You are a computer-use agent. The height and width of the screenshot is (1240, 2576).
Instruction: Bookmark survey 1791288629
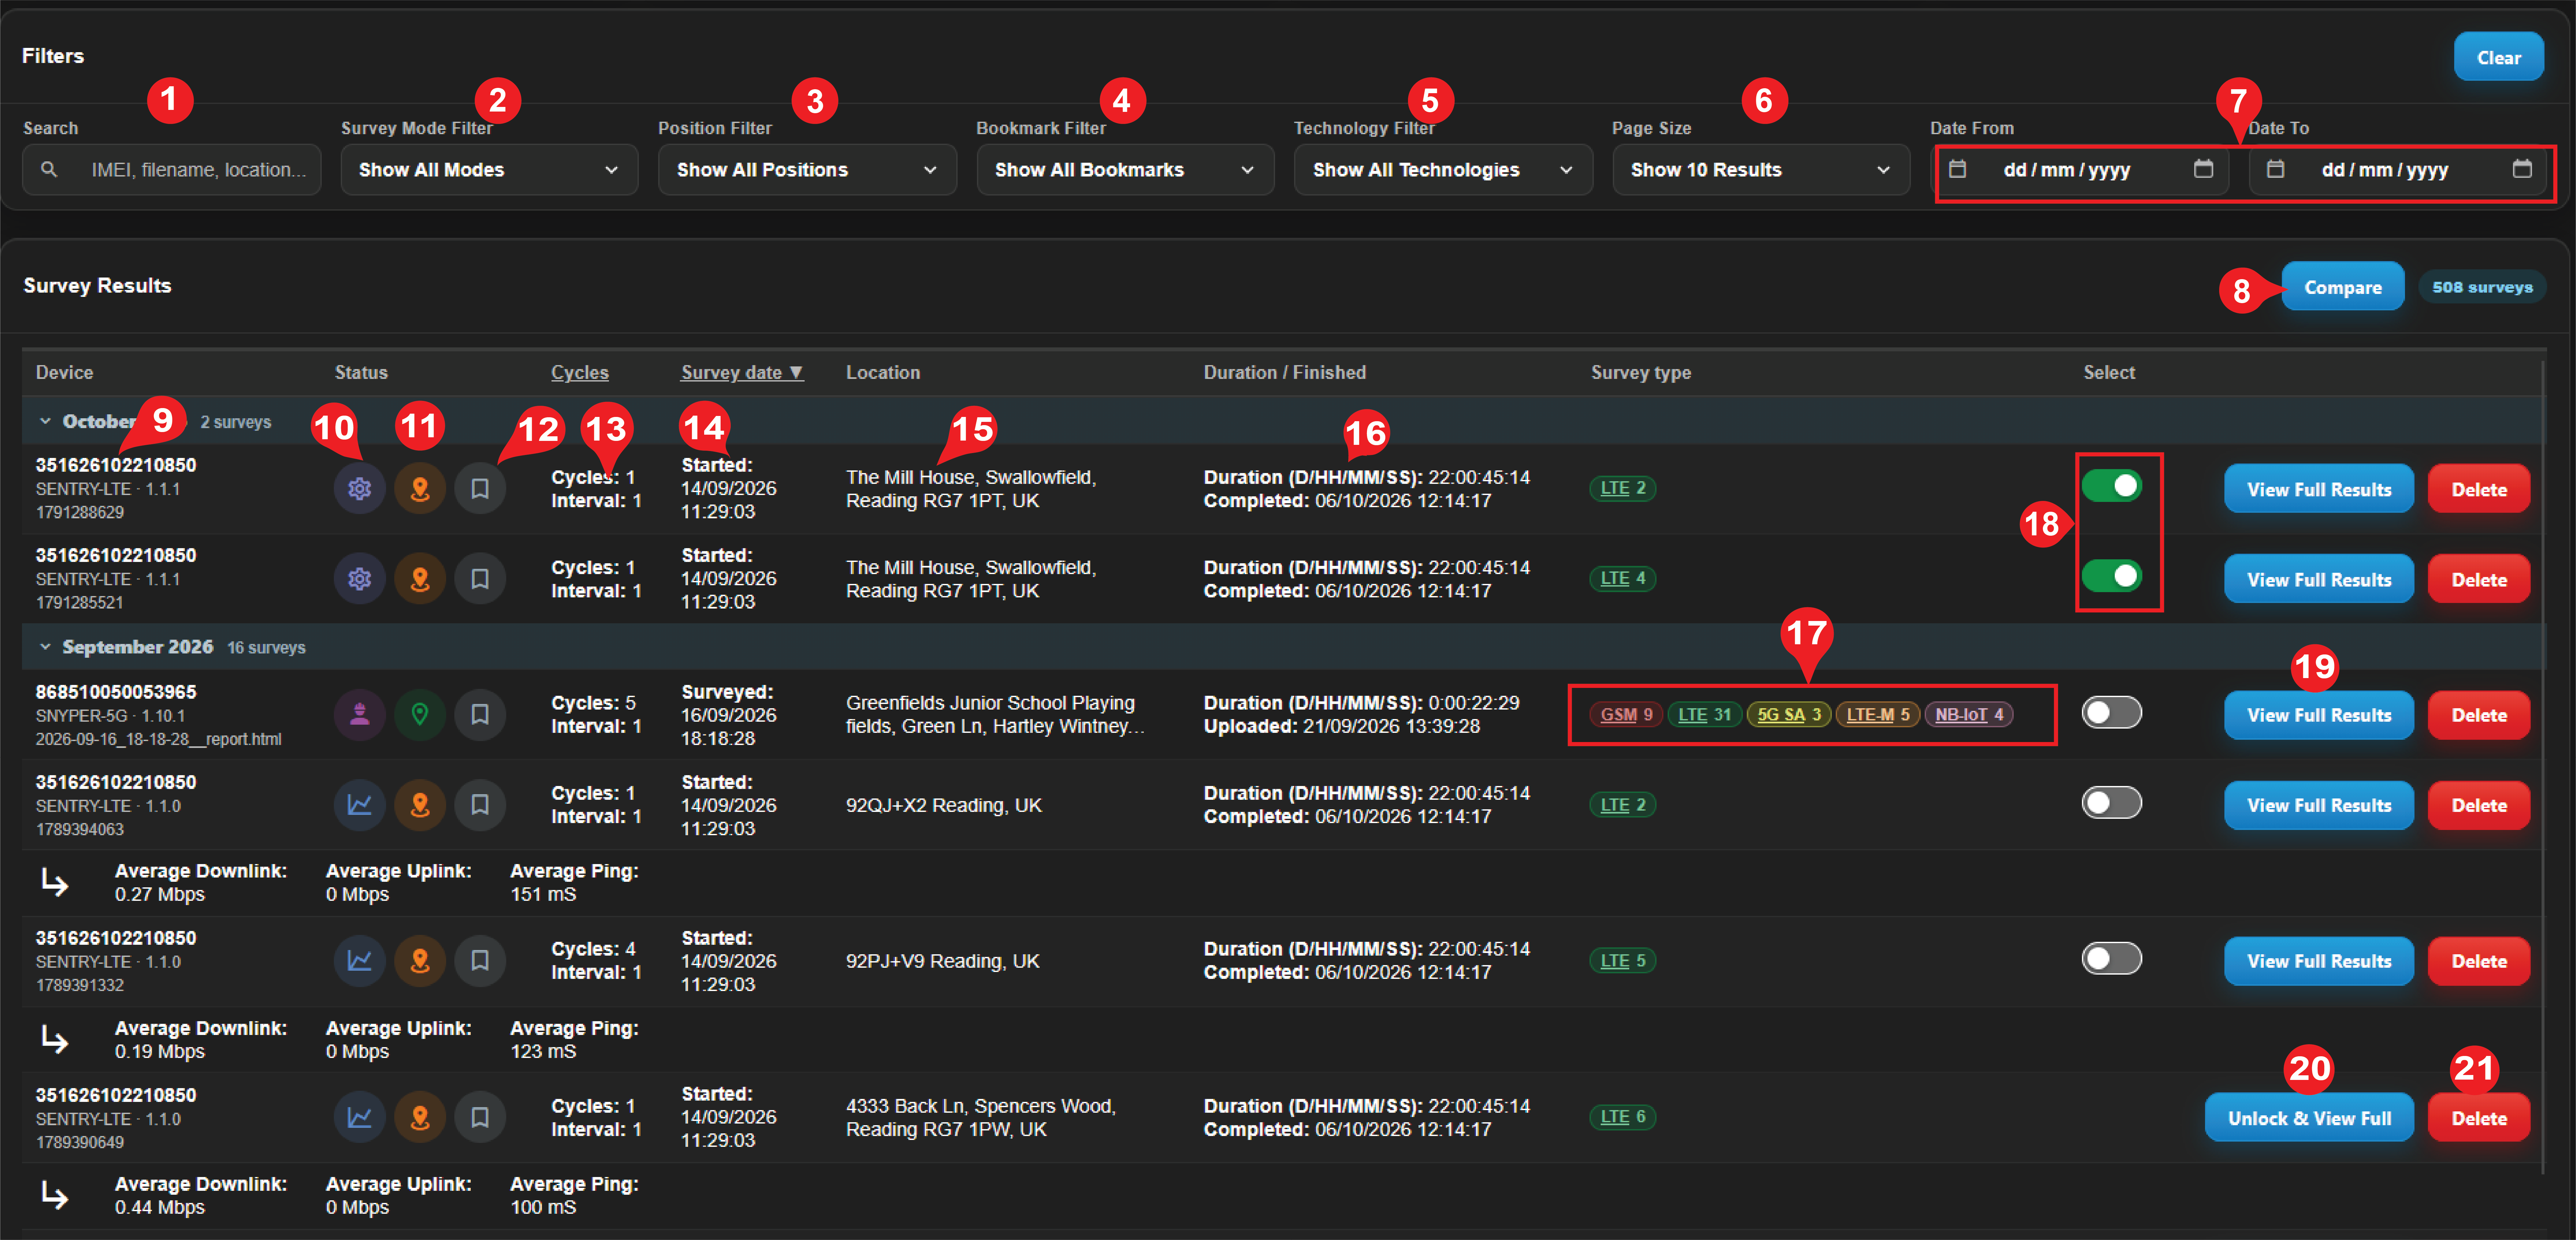click(x=480, y=488)
